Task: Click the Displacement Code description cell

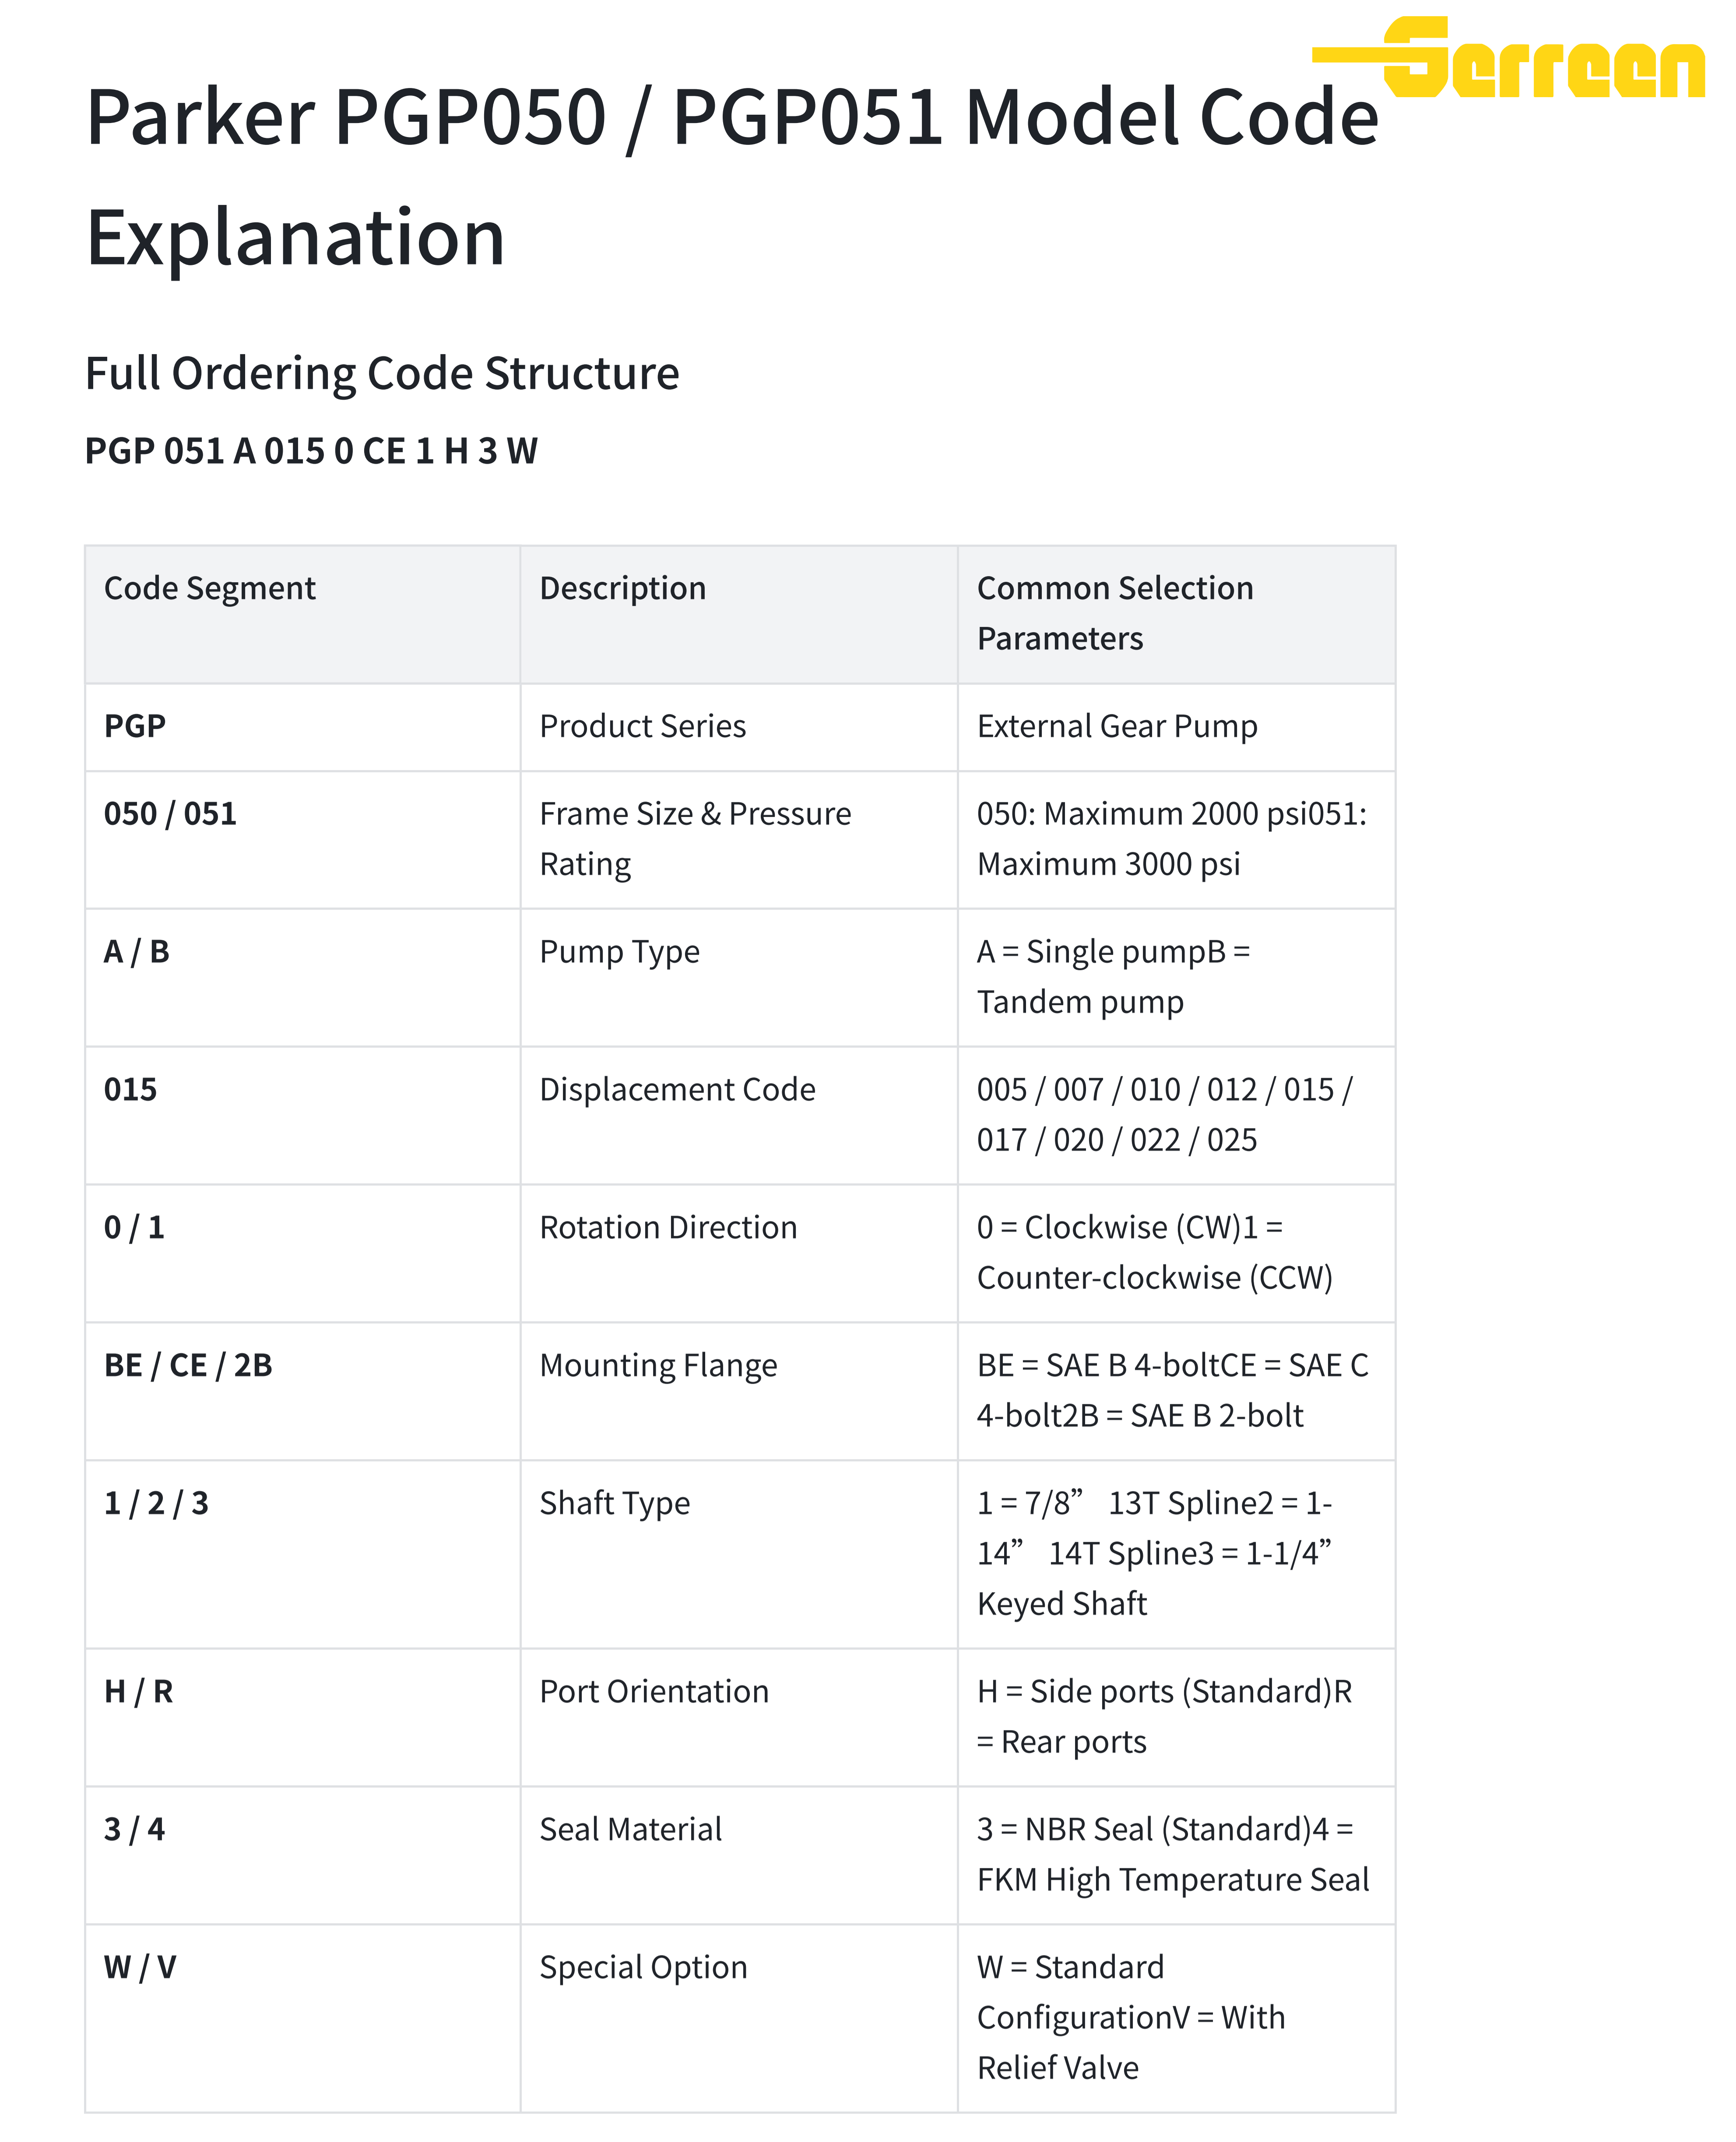Action: (677, 1089)
